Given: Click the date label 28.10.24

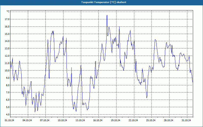Looking at the screenshot, I should pos(168,120).
